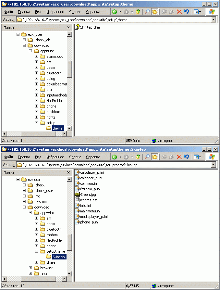Select Skin4ep.chm file
Viewport: 220px width, 290px height.
(x=87, y=27)
